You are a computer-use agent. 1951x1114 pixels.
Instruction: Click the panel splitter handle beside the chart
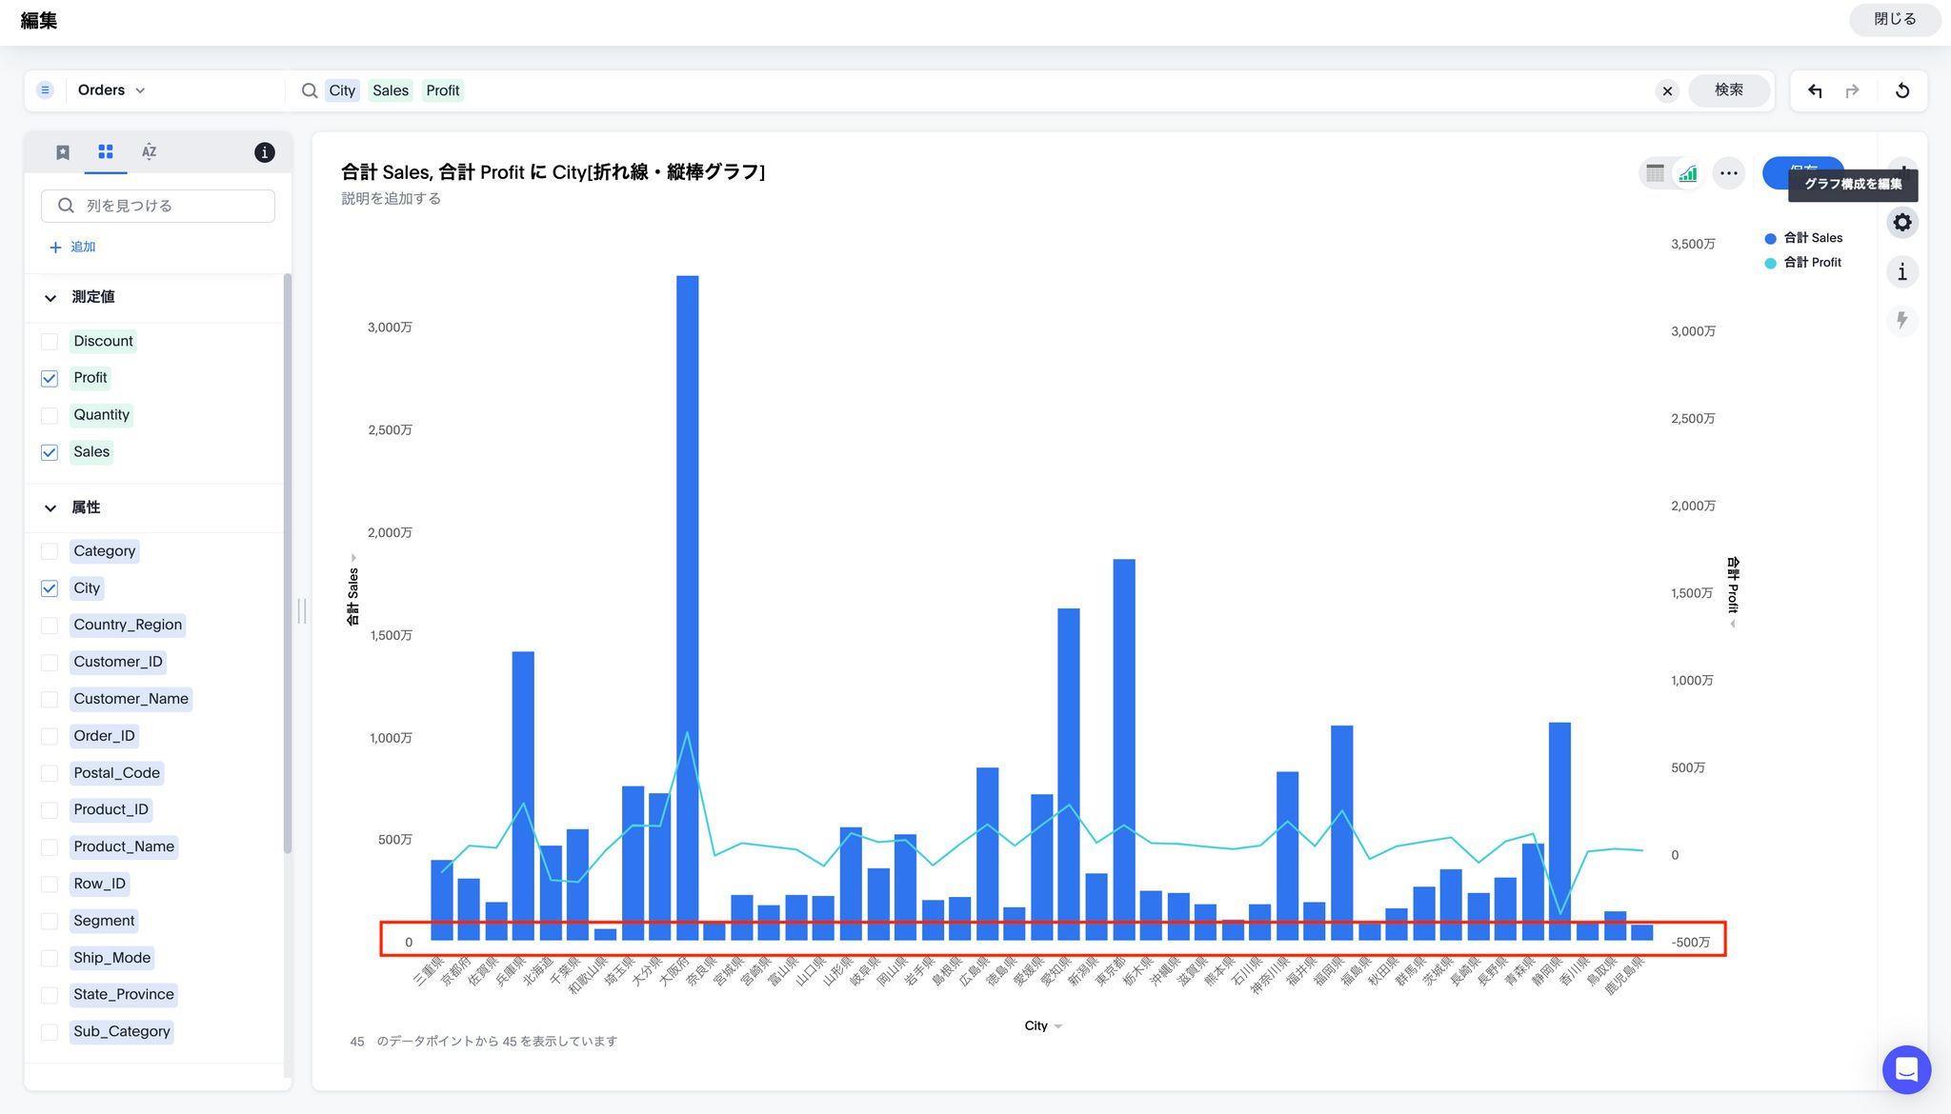pyautogui.click(x=302, y=611)
